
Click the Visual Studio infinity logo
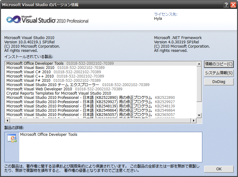click(x=13, y=20)
